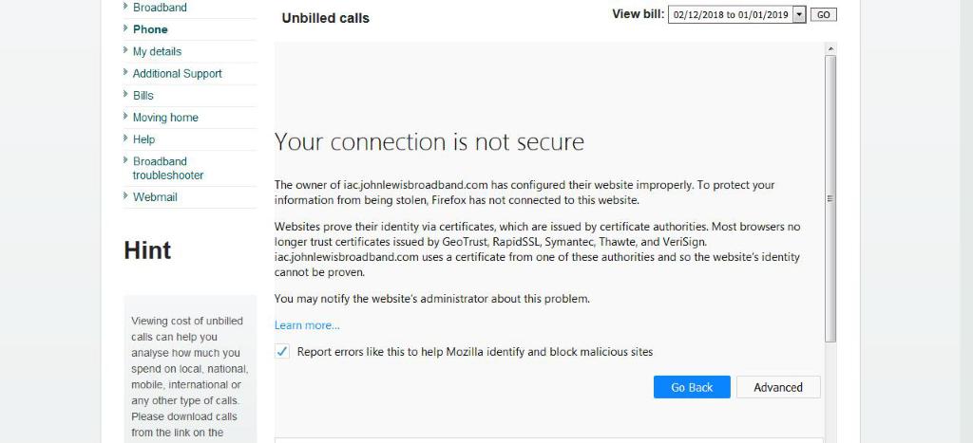Open the View bill date range dropdown

tap(730, 15)
